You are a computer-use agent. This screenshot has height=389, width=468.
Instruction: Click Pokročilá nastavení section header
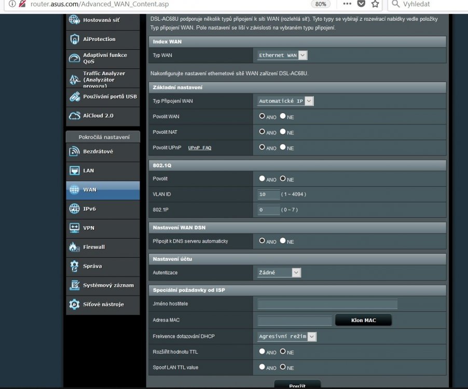click(103, 137)
